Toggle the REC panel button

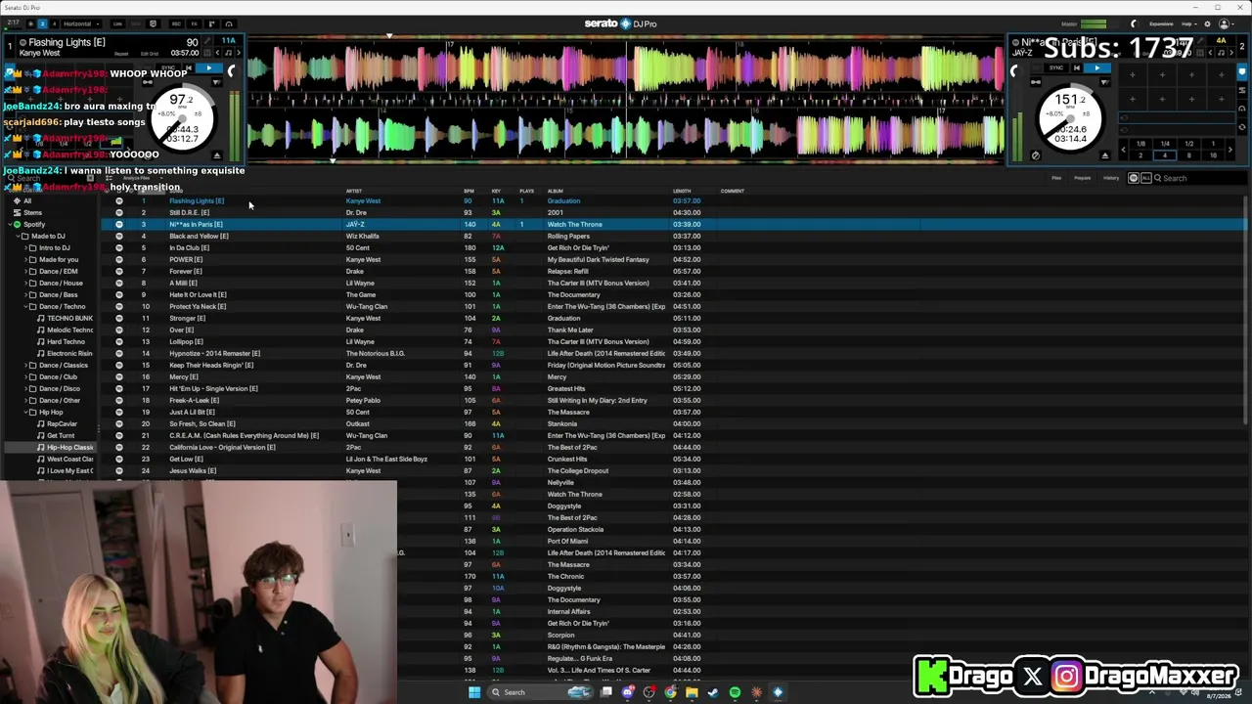point(176,23)
